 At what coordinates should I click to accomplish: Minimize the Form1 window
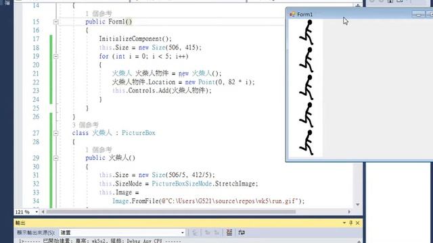(418, 14)
